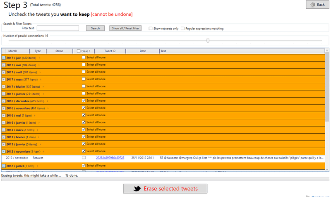Uncheck Select all/none for 2016 / novembre
This screenshot has width=331, height=197.
[84, 108]
